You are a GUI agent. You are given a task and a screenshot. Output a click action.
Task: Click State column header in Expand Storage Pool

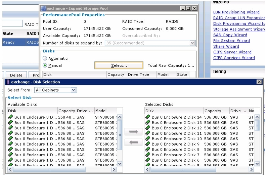point(183,74)
